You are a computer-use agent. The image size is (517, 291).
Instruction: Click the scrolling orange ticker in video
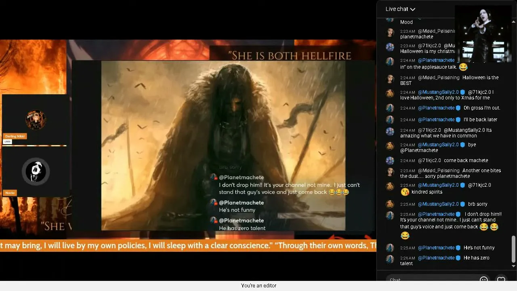click(188, 246)
